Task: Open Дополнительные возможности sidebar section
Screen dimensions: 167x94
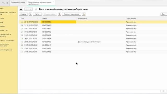Action: coord(5,45)
